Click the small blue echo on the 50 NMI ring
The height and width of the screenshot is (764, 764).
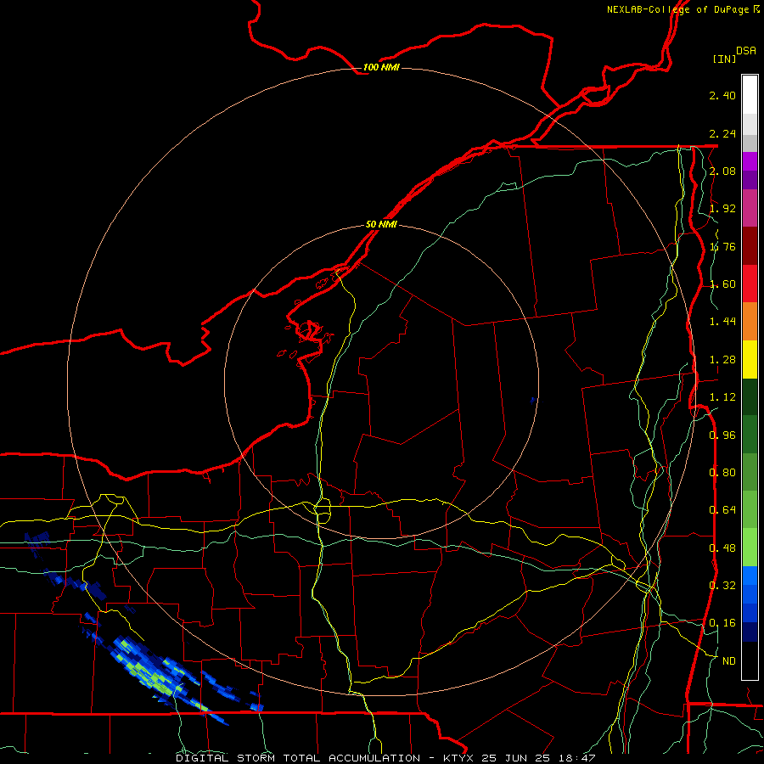tap(533, 401)
